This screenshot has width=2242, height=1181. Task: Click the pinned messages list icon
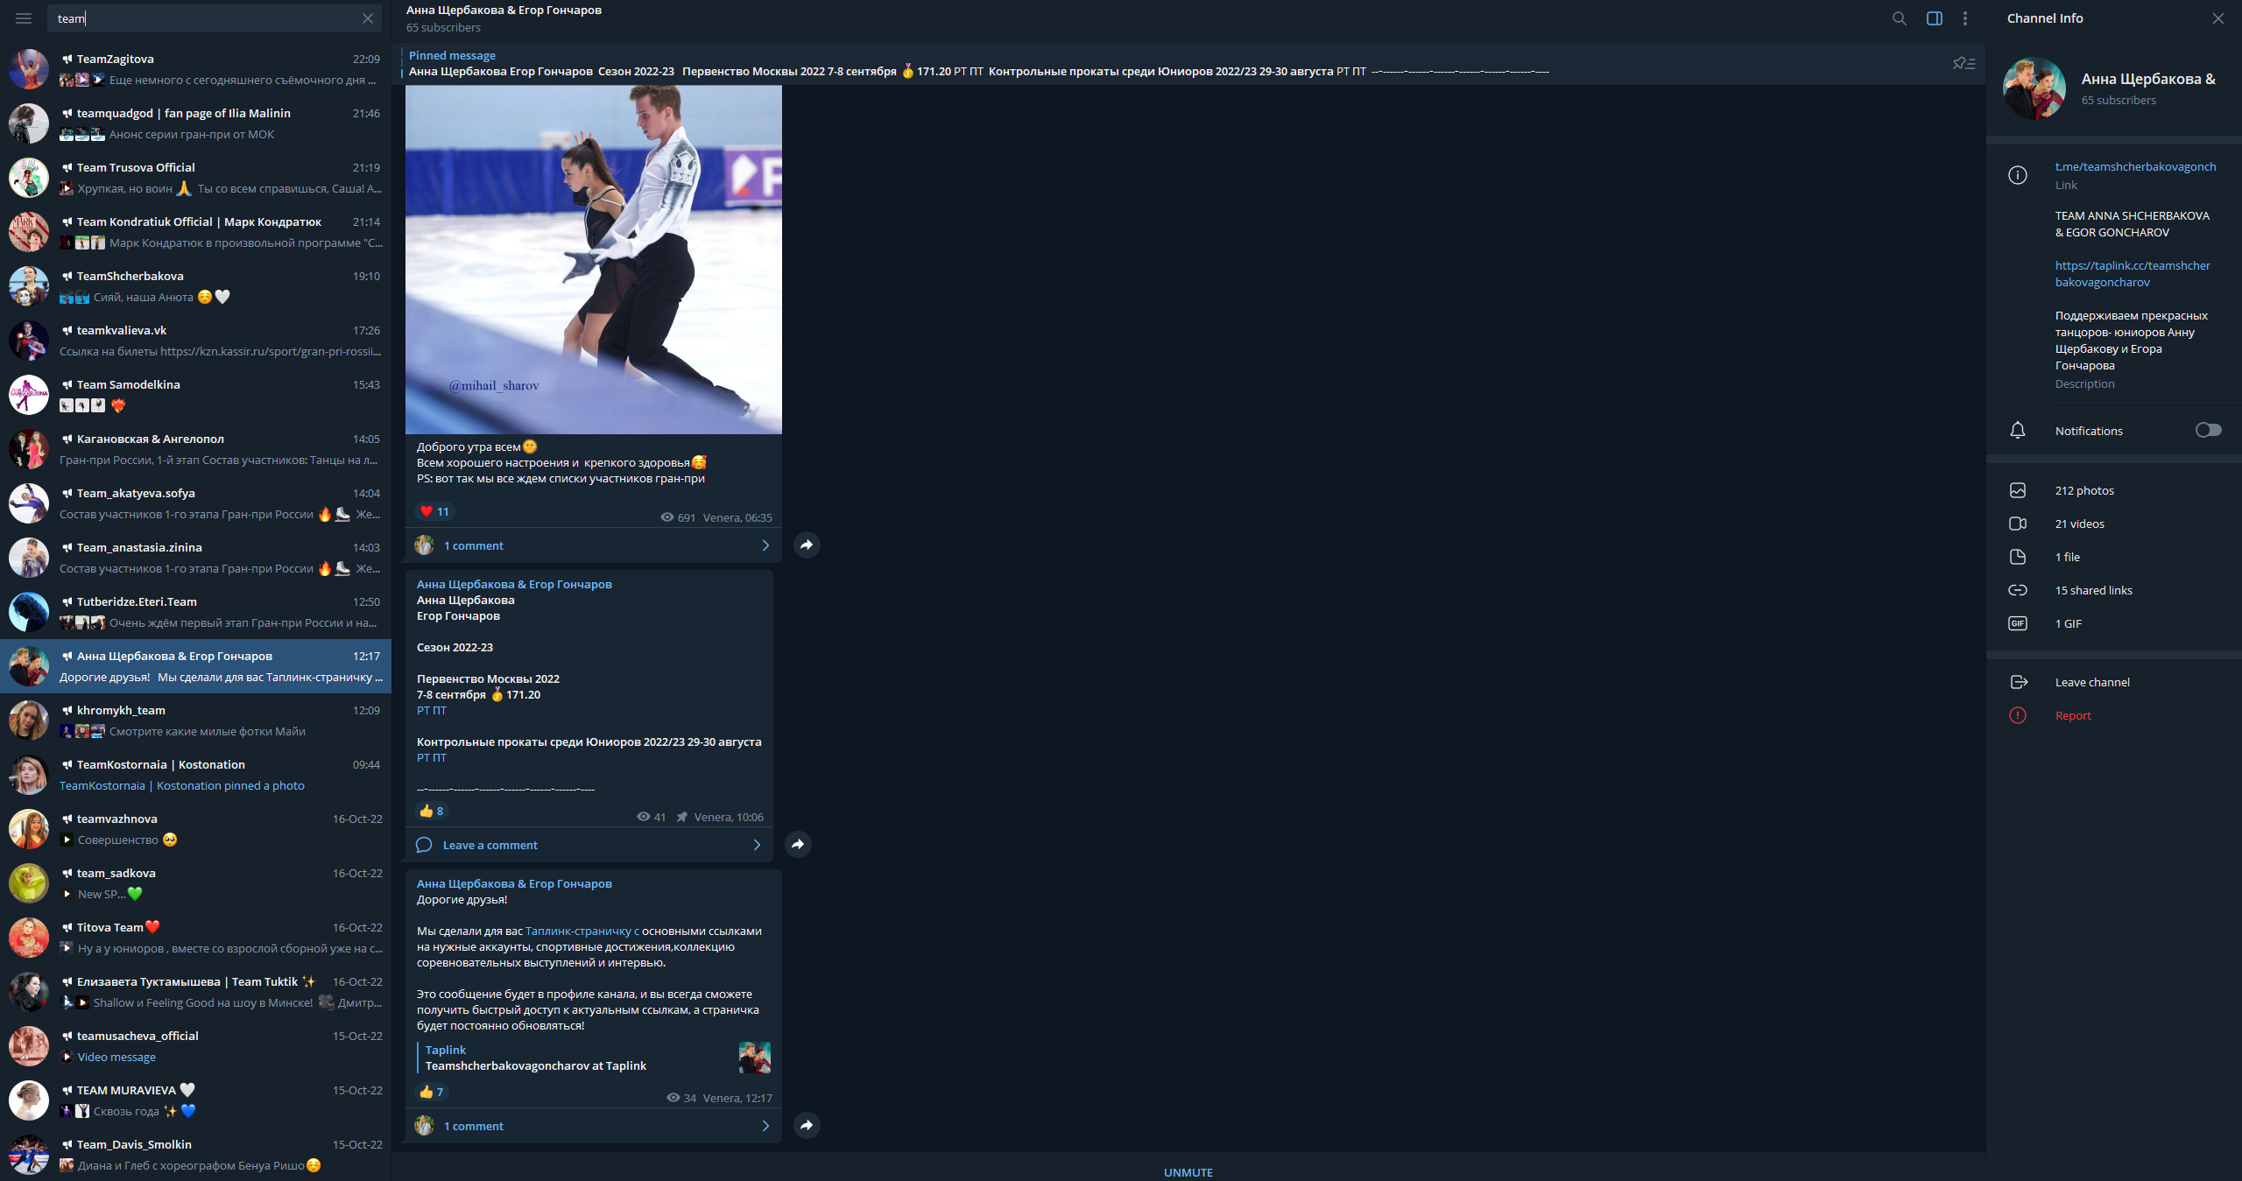coord(1964,63)
